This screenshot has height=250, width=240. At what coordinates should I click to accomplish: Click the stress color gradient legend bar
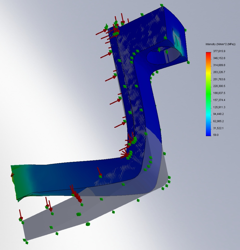[x=208, y=94]
